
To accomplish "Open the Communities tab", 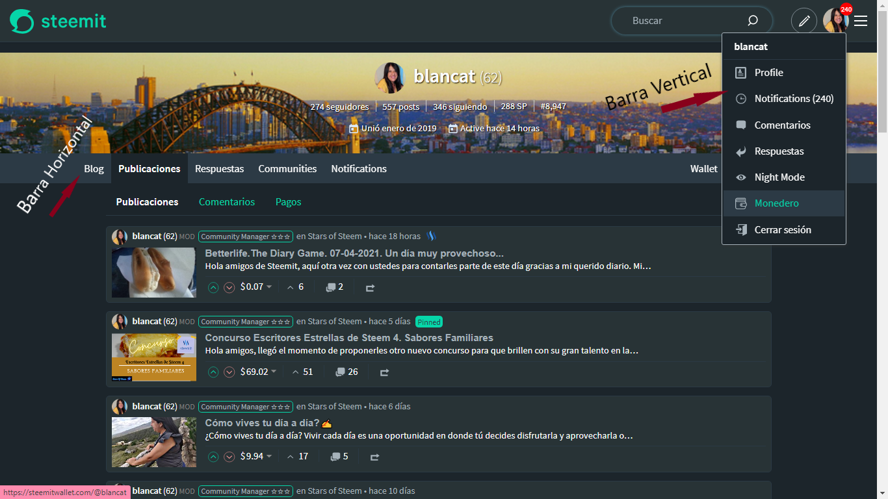I will coord(287,169).
